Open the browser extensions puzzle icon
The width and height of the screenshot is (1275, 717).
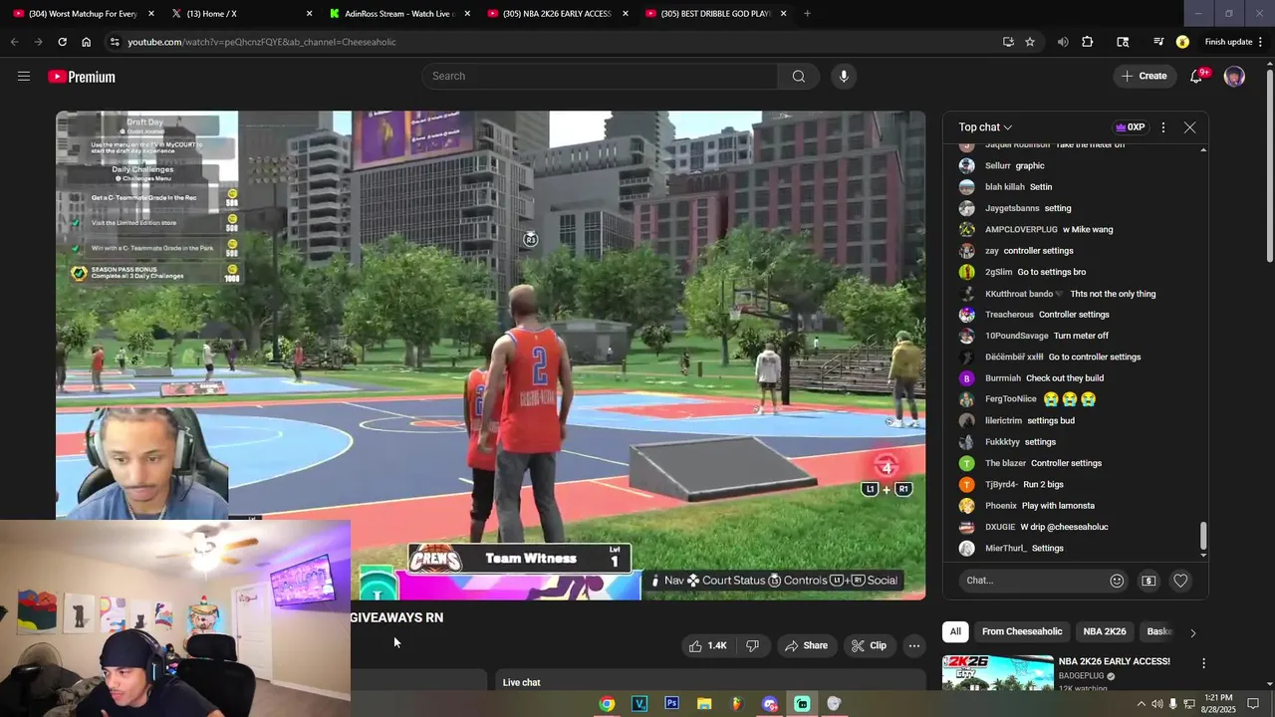coord(1087,42)
